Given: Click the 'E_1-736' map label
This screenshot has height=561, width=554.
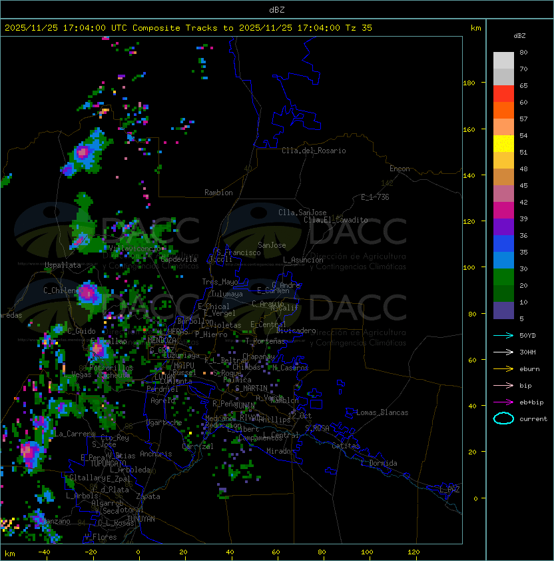Looking at the screenshot, I should pos(375,197).
